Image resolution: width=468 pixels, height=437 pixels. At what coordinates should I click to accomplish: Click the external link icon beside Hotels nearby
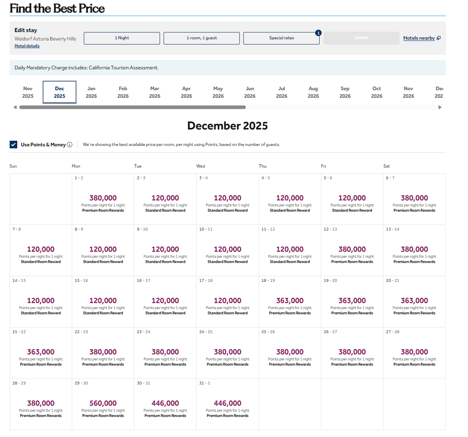(x=439, y=38)
